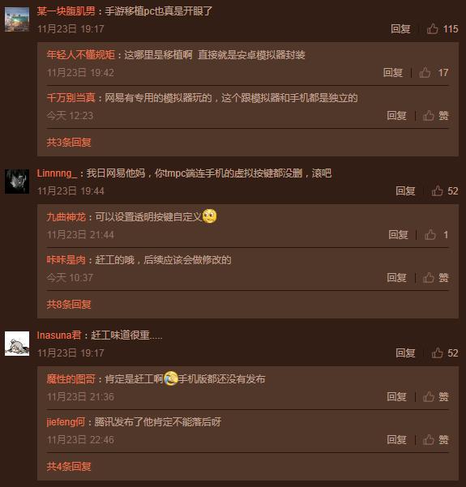Reply to Linnnng_'s comment
466x487 pixels.
coord(405,190)
